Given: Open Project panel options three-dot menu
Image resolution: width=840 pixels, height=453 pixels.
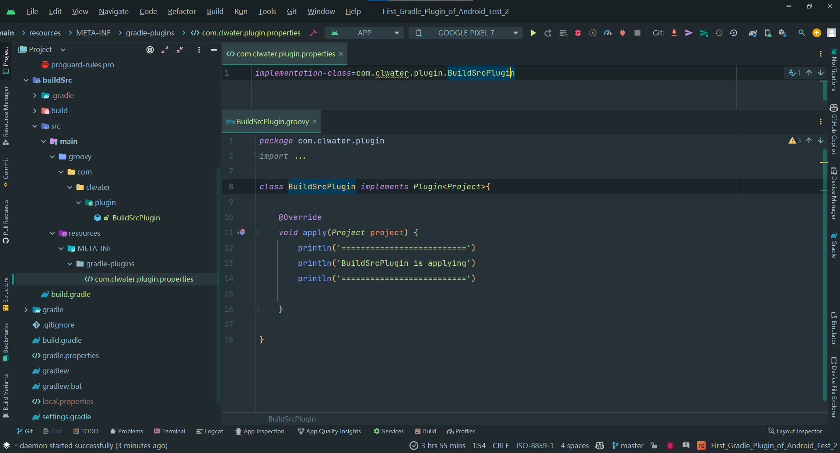Looking at the screenshot, I should coord(199,50).
